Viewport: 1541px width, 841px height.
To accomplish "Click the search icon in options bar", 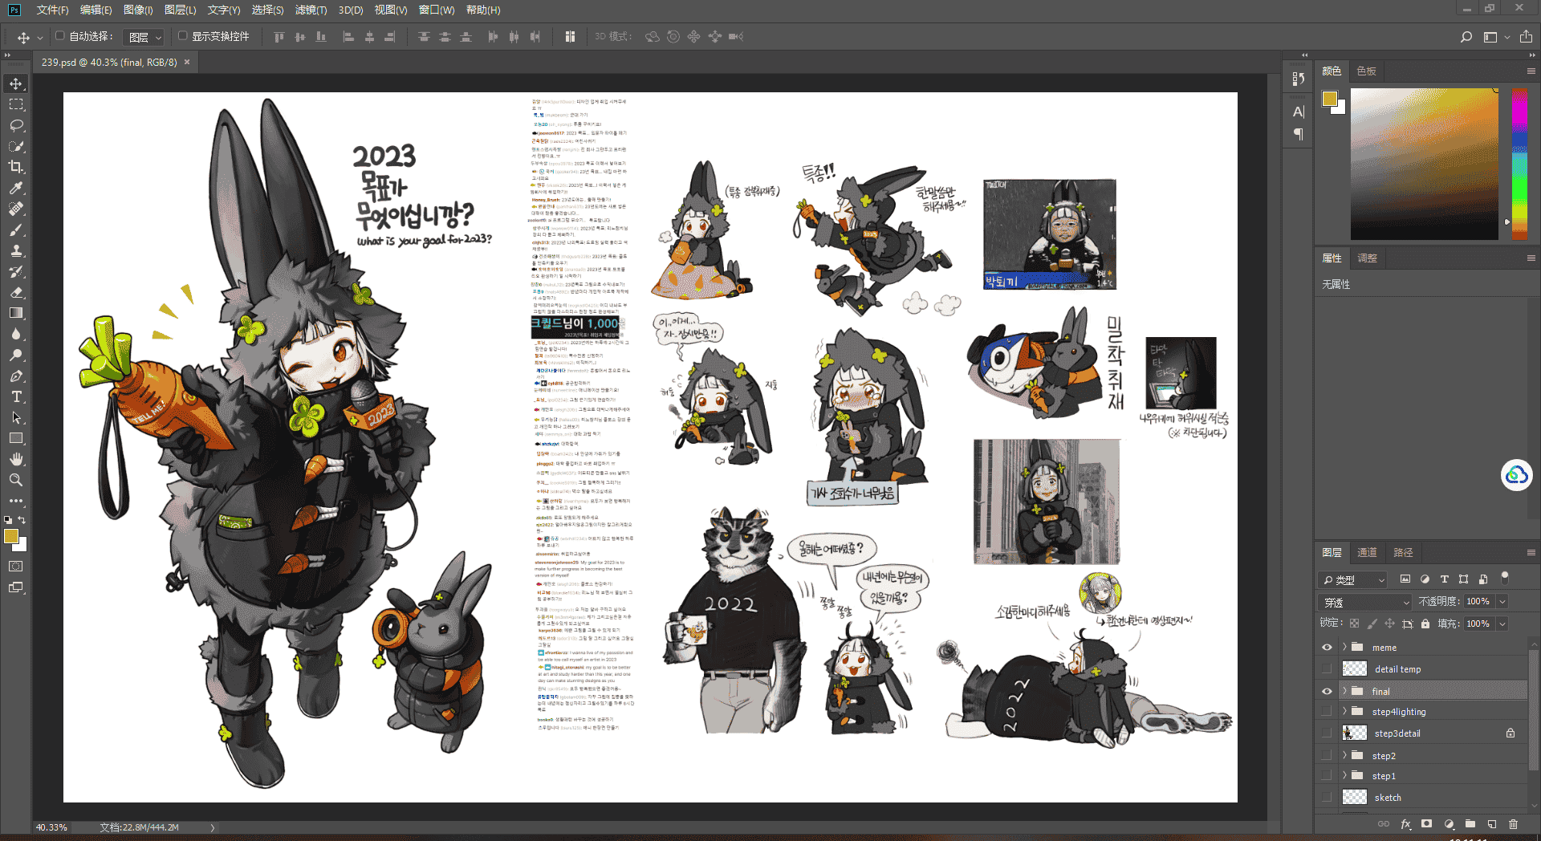I will (1466, 37).
